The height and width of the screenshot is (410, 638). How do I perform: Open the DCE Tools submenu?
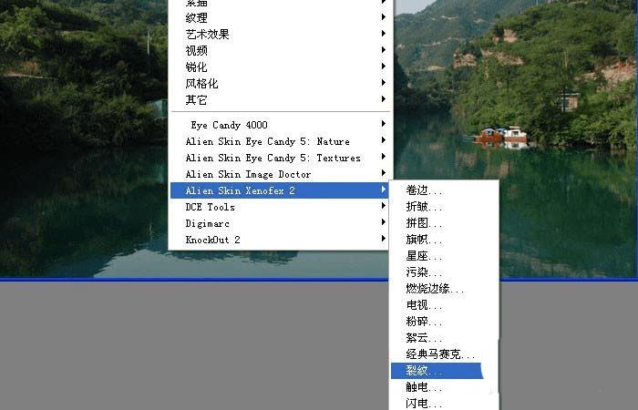[280, 207]
